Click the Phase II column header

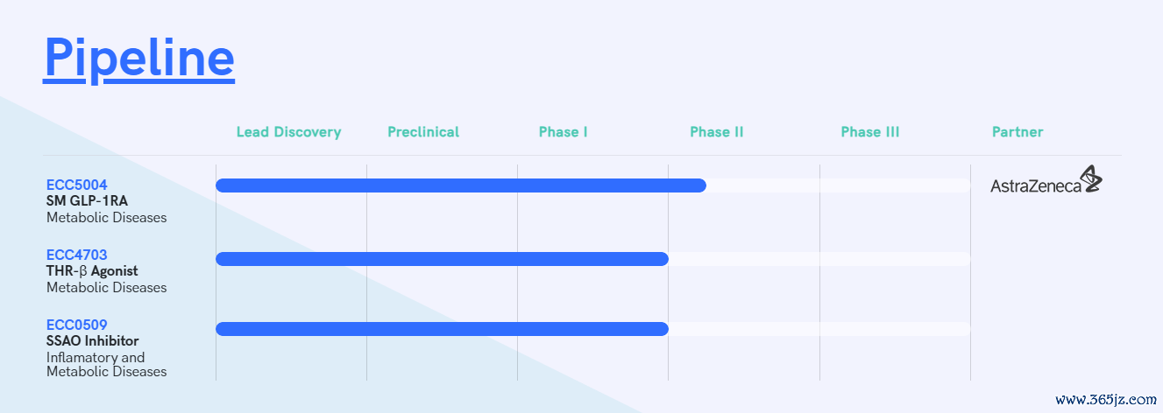pos(717,132)
